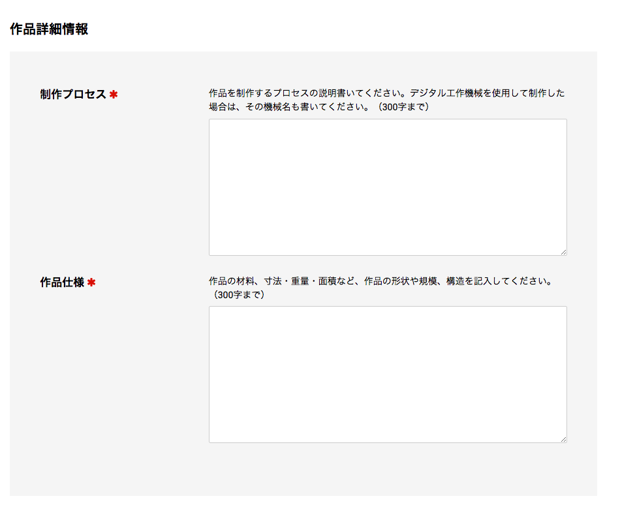Click the 作品仕様 field label
This screenshot has height=522, width=620.
(x=62, y=282)
